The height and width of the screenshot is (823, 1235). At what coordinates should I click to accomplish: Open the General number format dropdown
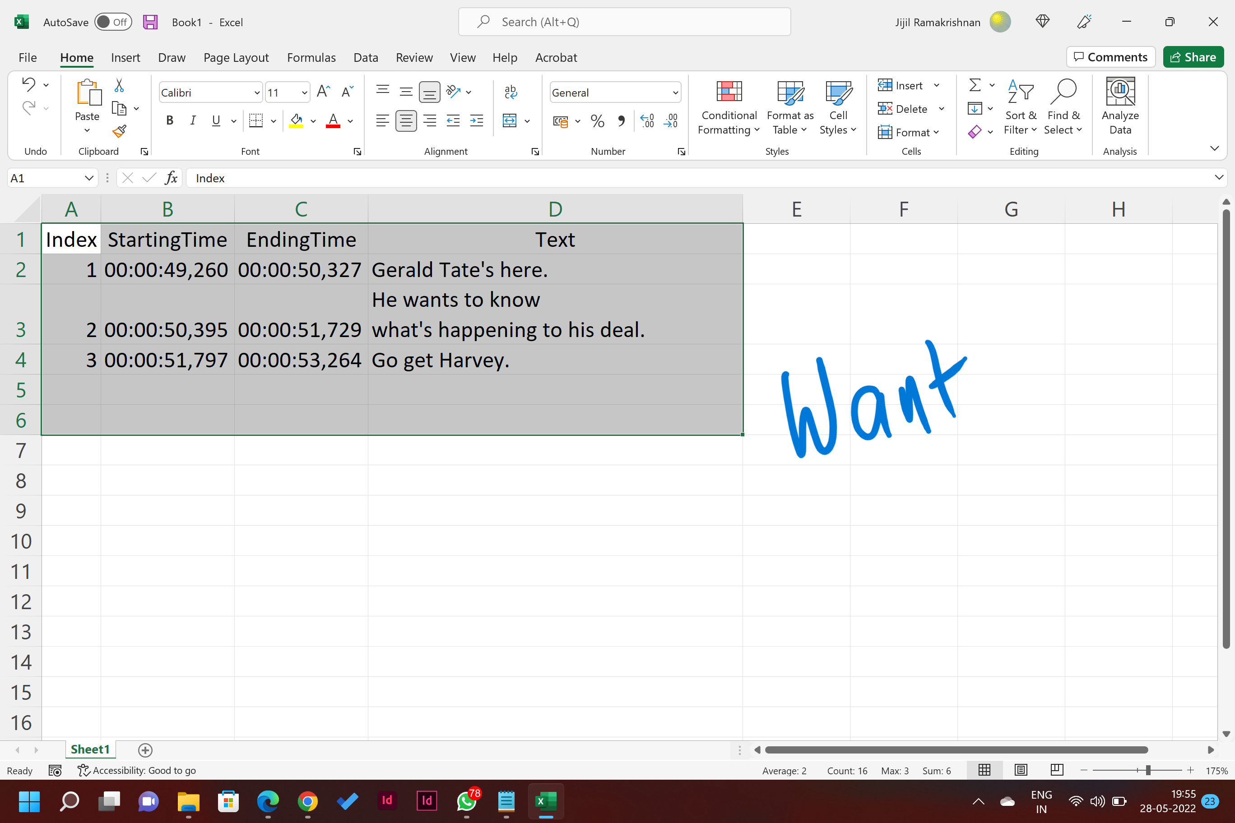[x=675, y=93]
